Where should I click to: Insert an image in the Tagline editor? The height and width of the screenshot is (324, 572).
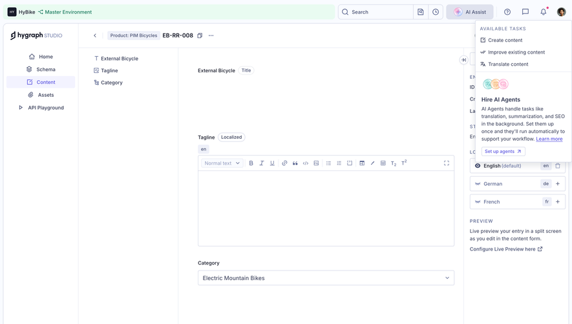(316, 163)
